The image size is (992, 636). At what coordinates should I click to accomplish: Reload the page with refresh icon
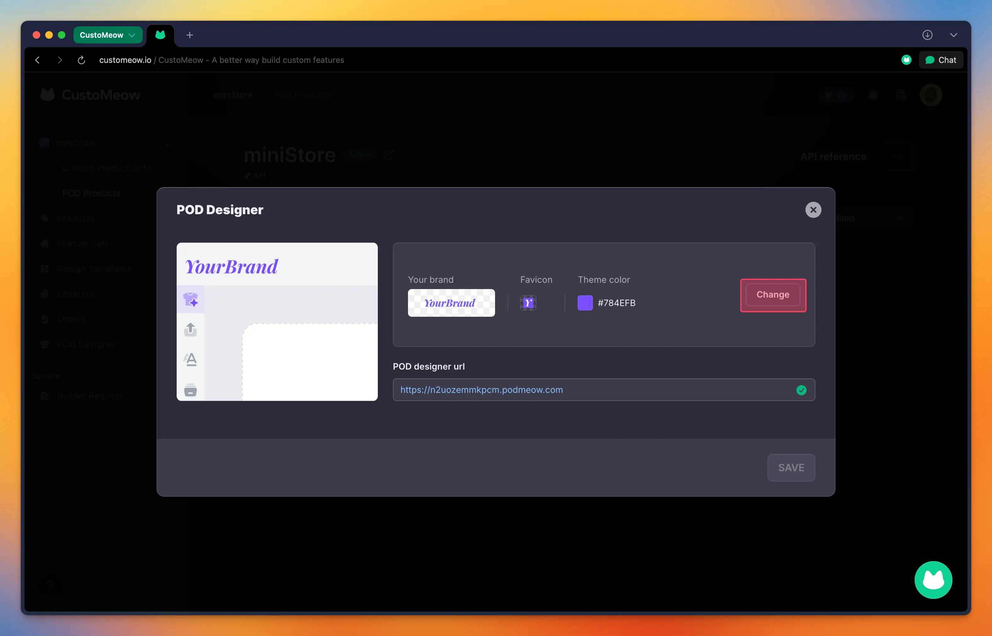tap(81, 60)
